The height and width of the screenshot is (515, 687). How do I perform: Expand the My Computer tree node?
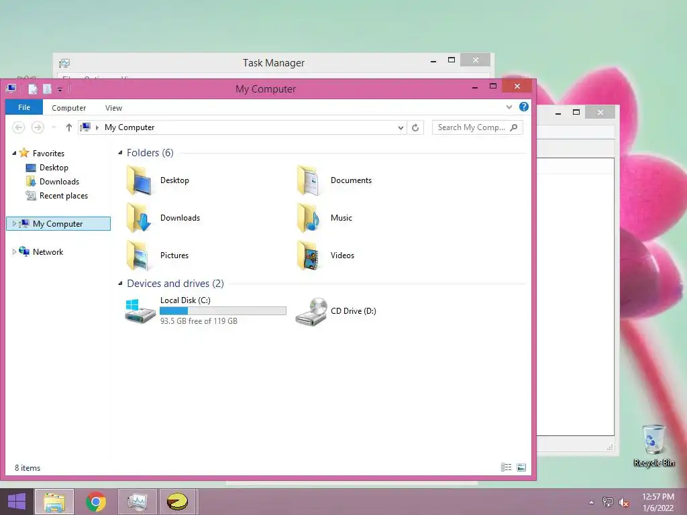pos(14,224)
